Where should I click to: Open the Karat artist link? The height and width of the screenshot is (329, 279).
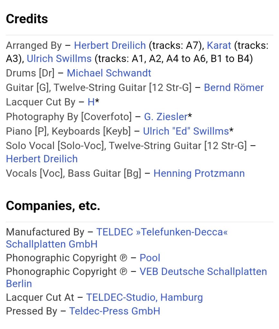tap(219, 46)
